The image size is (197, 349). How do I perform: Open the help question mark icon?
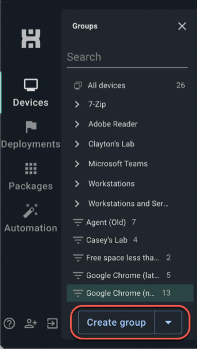9,323
